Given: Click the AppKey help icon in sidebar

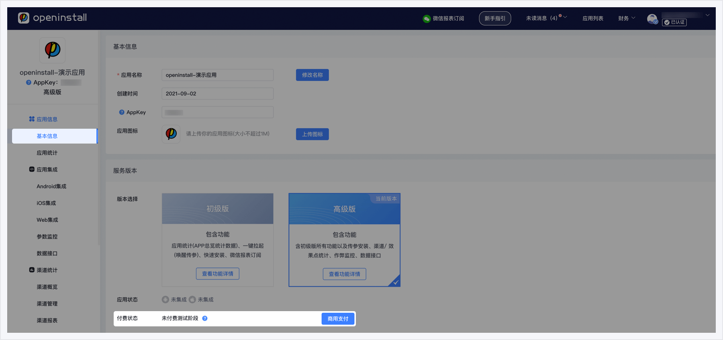Looking at the screenshot, I should click(x=29, y=83).
